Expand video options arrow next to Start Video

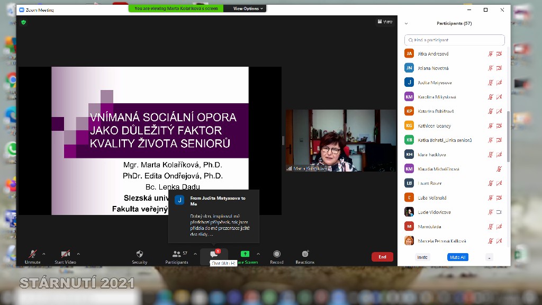[x=78, y=254]
